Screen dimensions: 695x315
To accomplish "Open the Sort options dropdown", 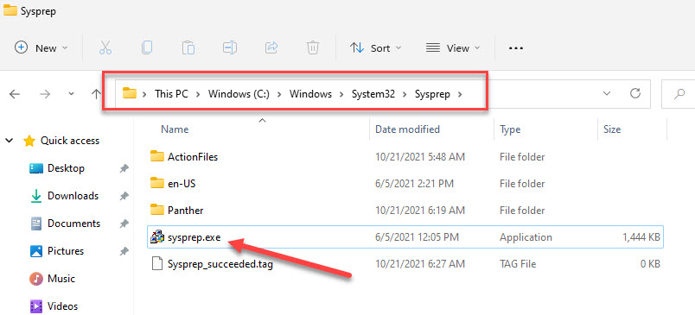I will click(375, 47).
